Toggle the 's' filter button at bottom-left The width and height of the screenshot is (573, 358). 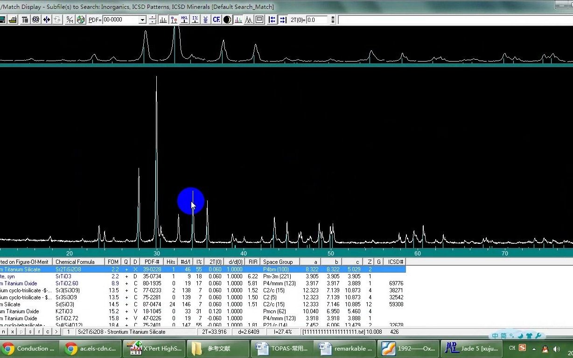(30, 332)
